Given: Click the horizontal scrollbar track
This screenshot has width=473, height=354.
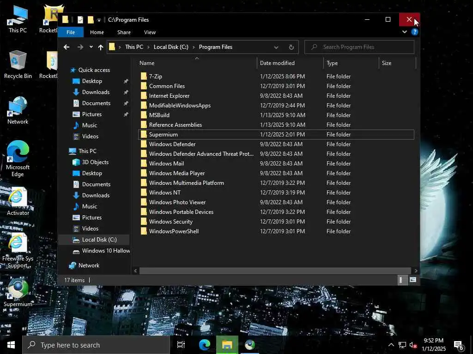Looking at the screenshot, I should (x=275, y=271).
